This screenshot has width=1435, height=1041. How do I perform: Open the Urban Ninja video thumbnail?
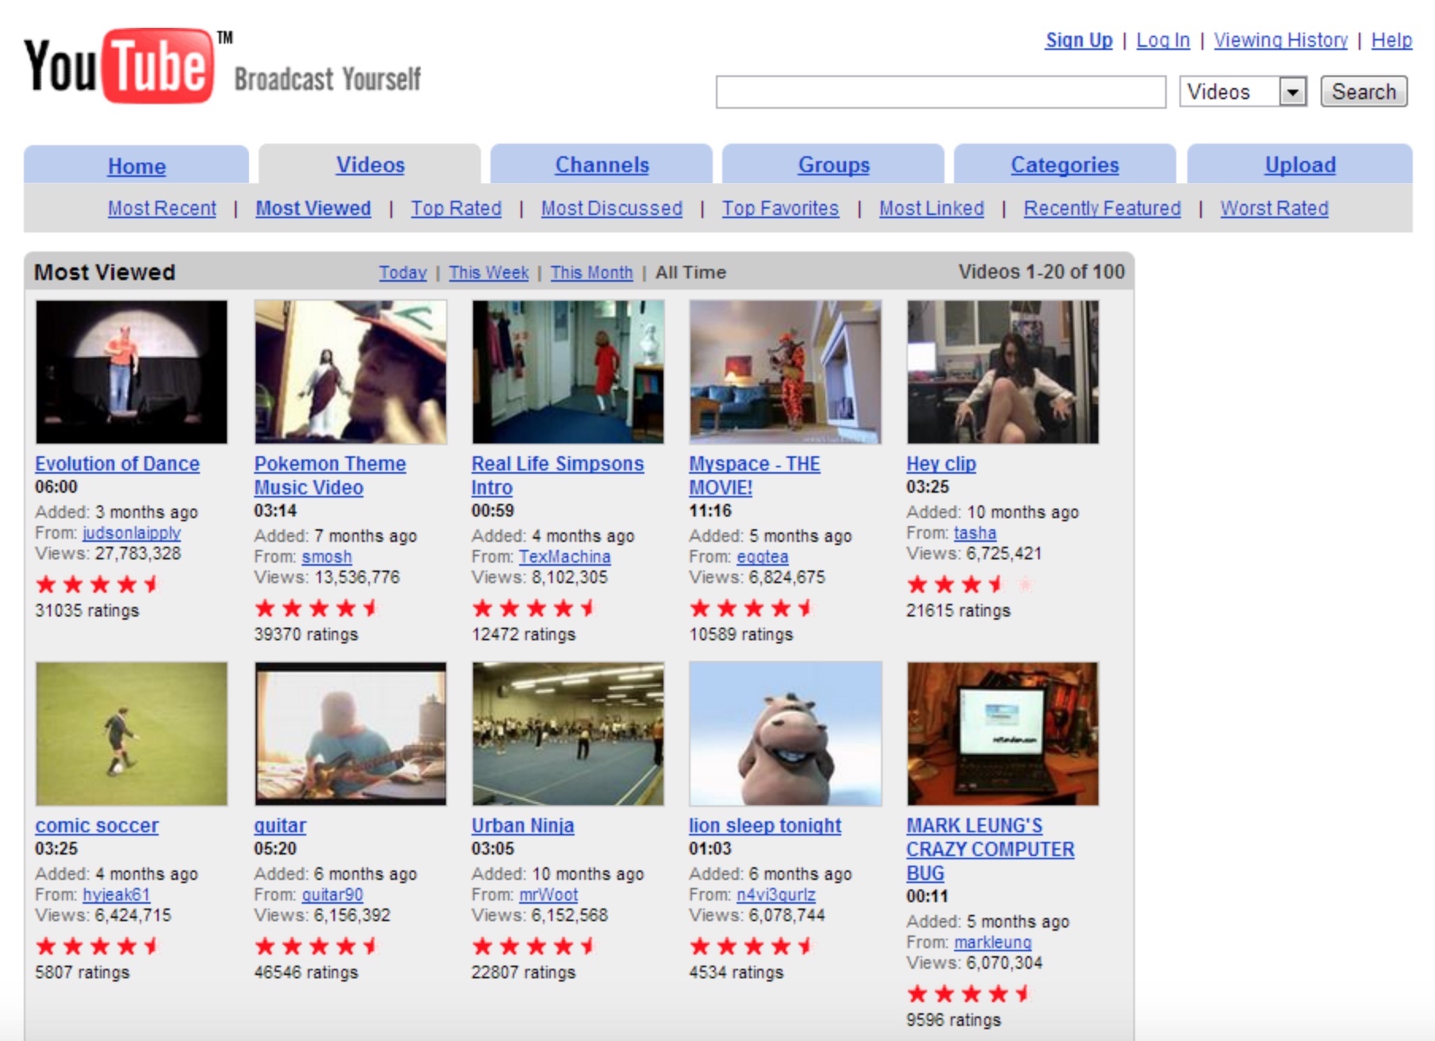coord(567,734)
